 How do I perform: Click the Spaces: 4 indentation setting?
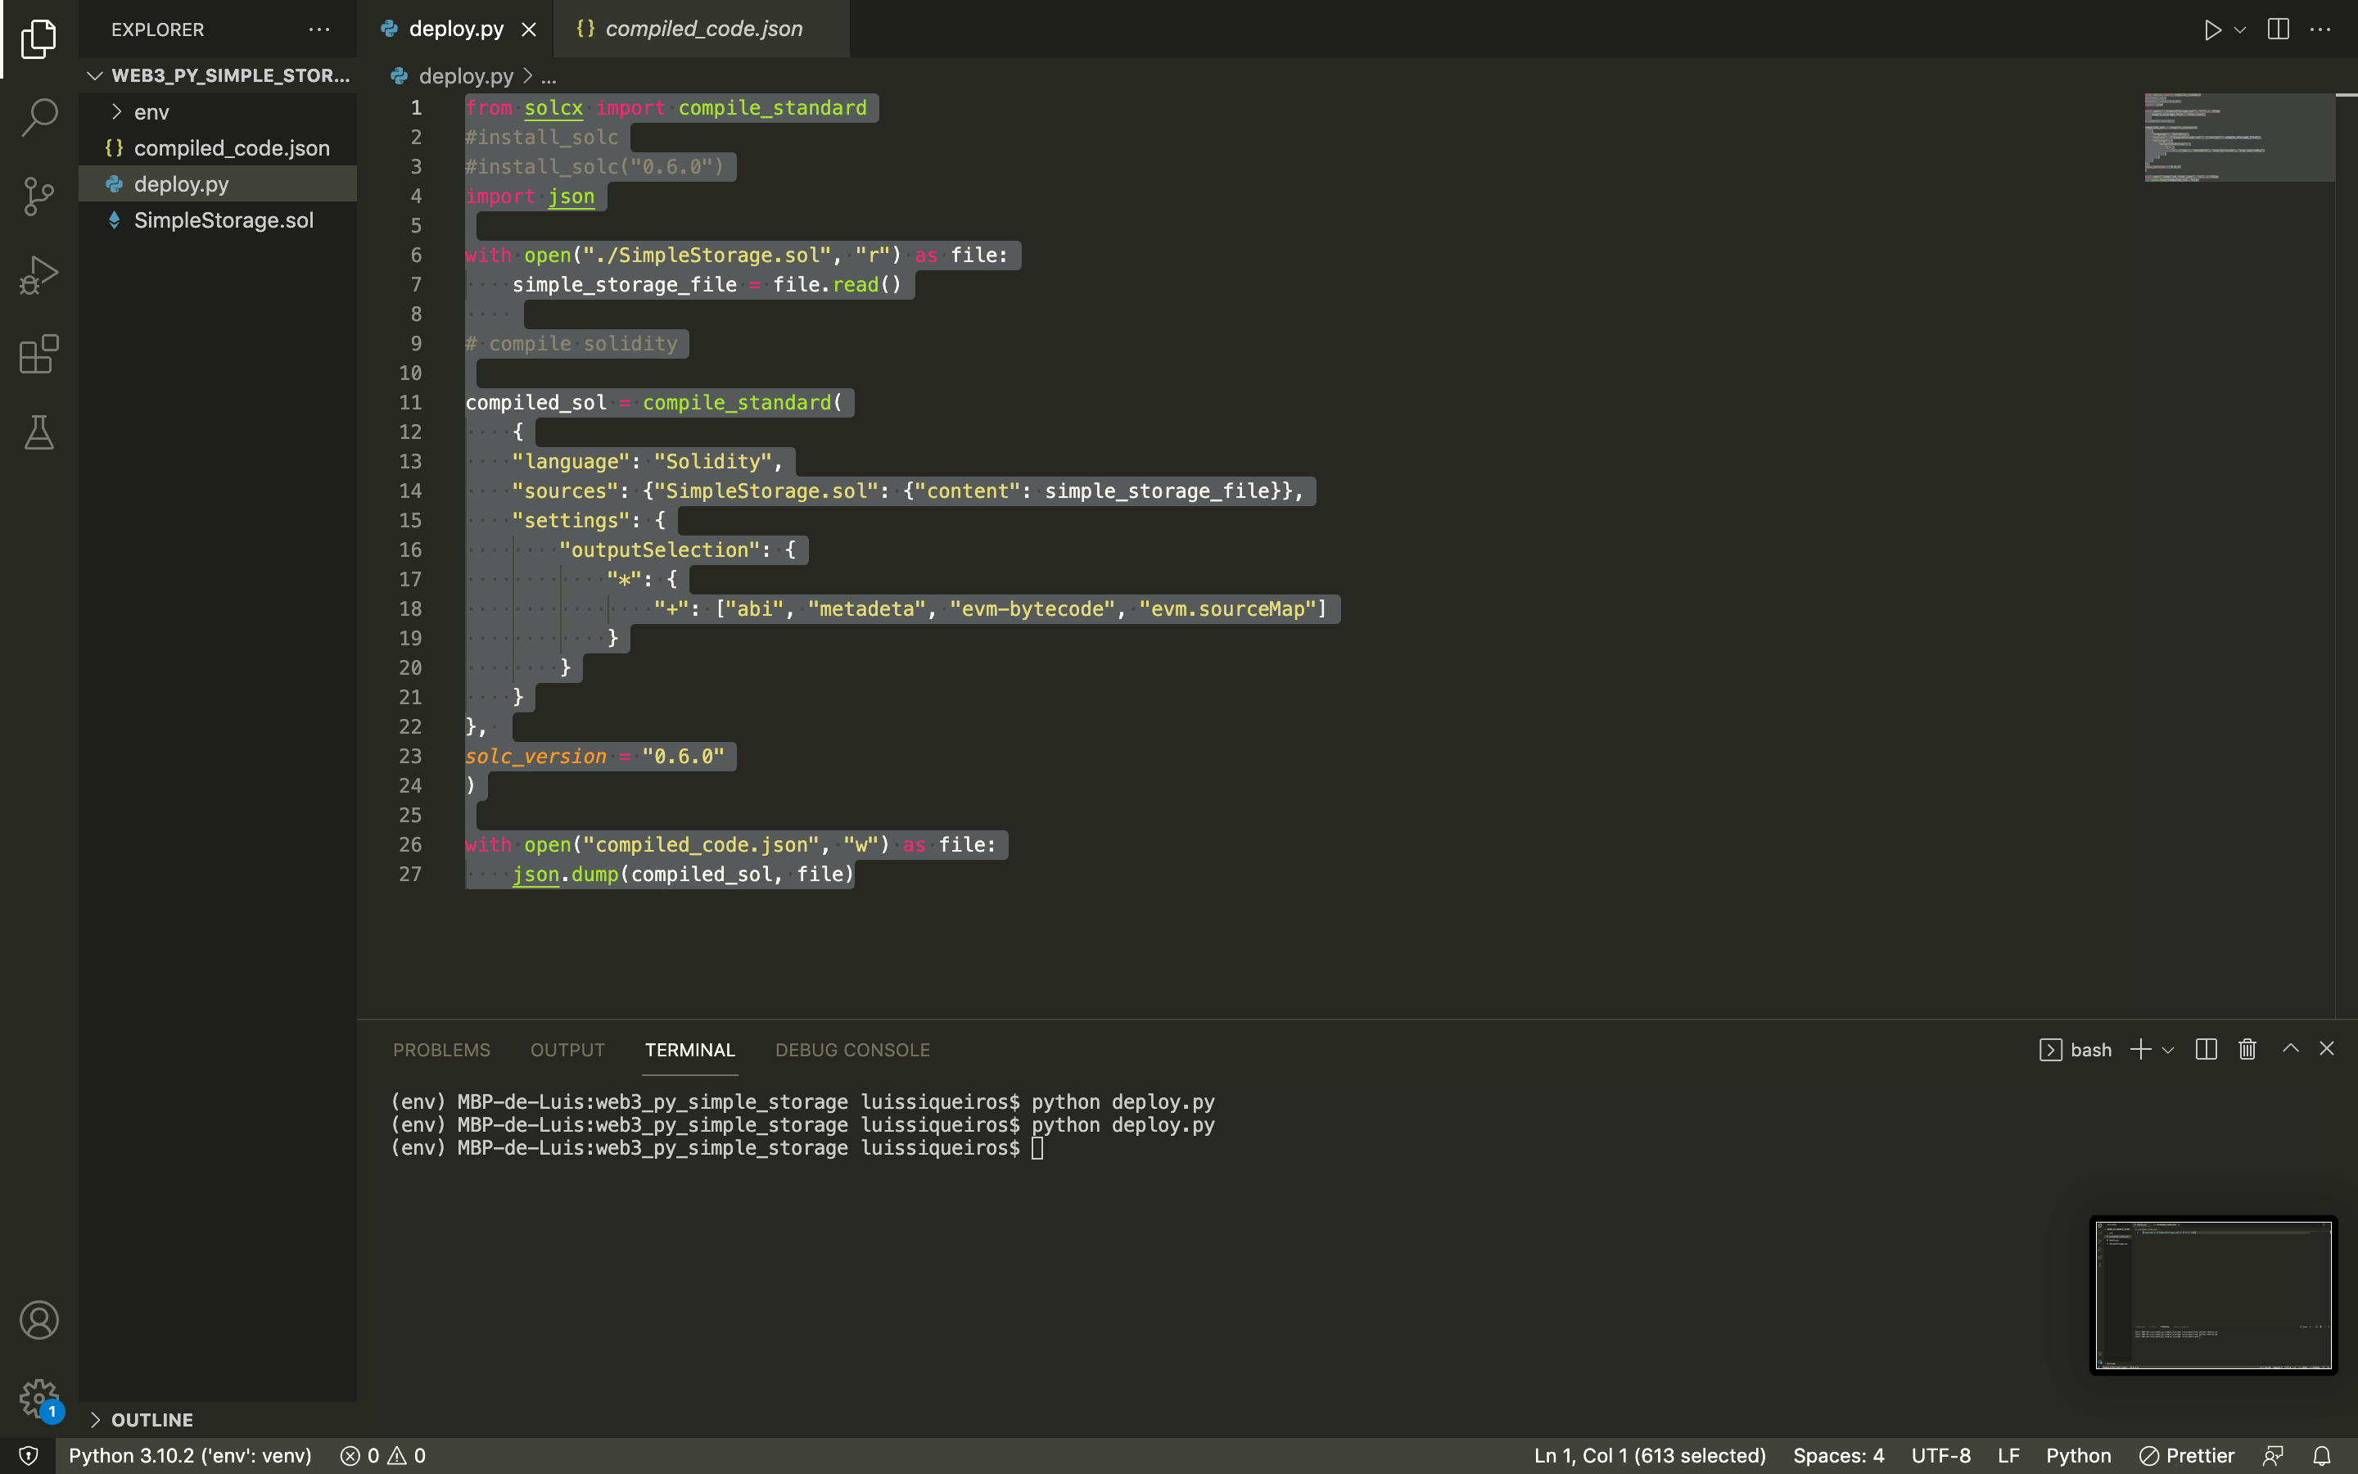[1837, 1455]
